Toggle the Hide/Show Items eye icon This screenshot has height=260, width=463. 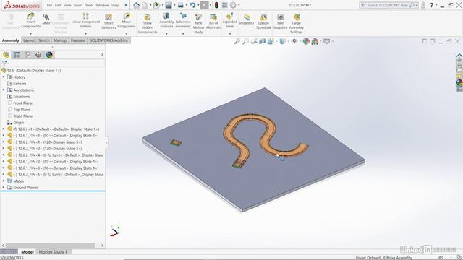point(294,41)
